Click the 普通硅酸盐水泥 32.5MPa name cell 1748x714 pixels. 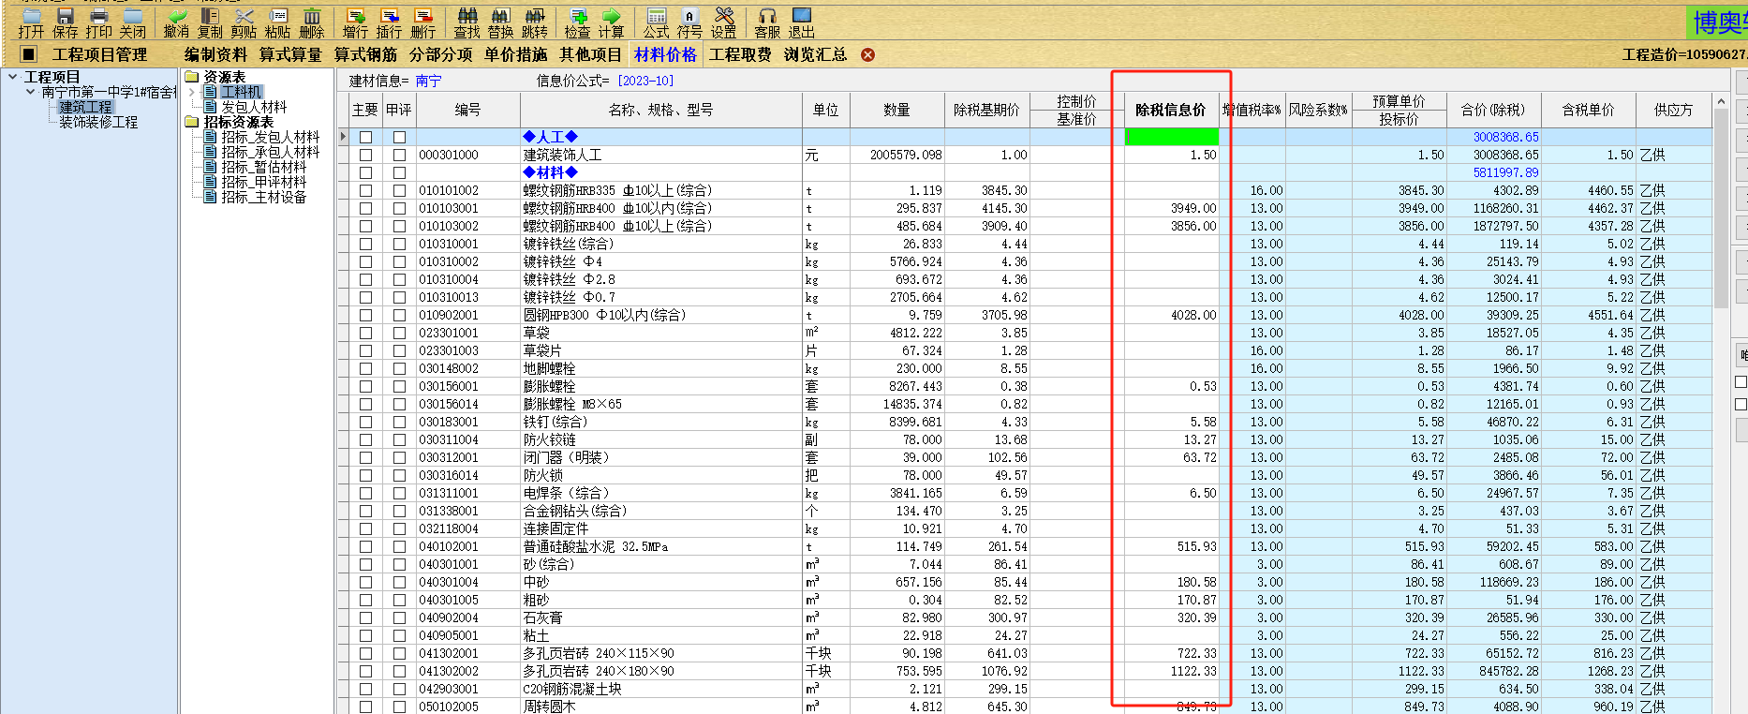coord(660,546)
